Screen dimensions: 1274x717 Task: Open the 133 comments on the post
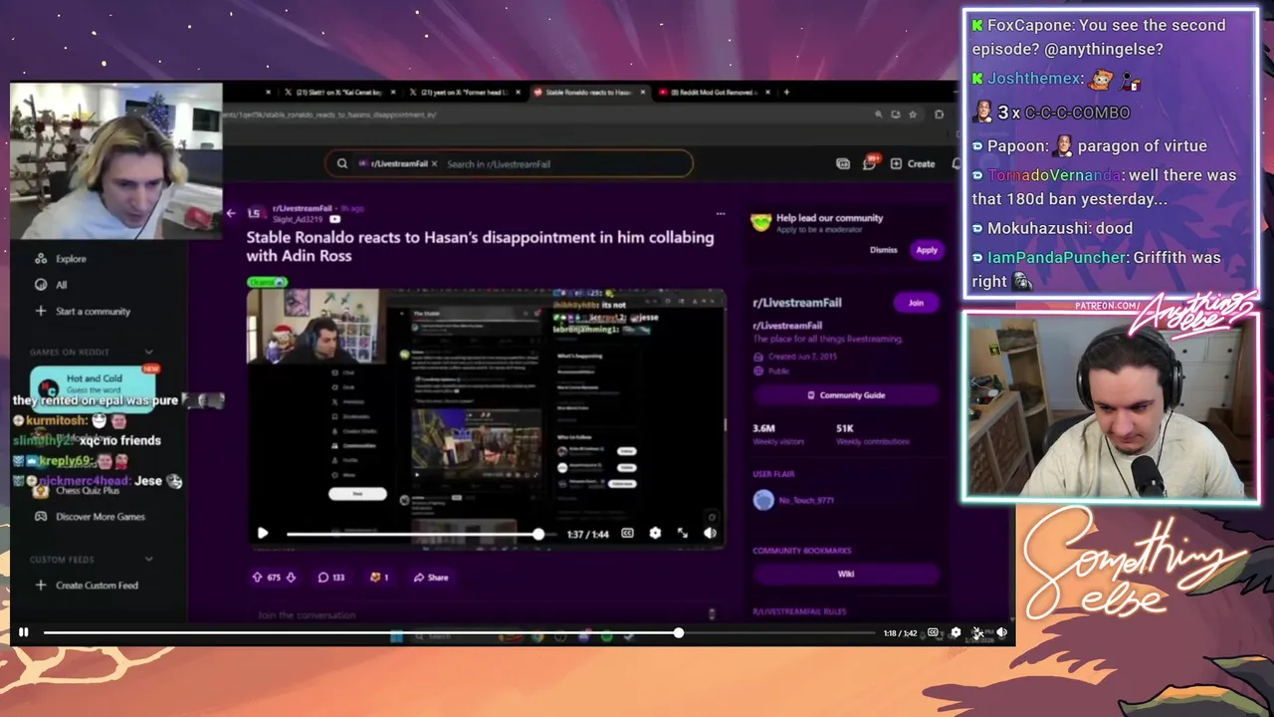(x=330, y=578)
